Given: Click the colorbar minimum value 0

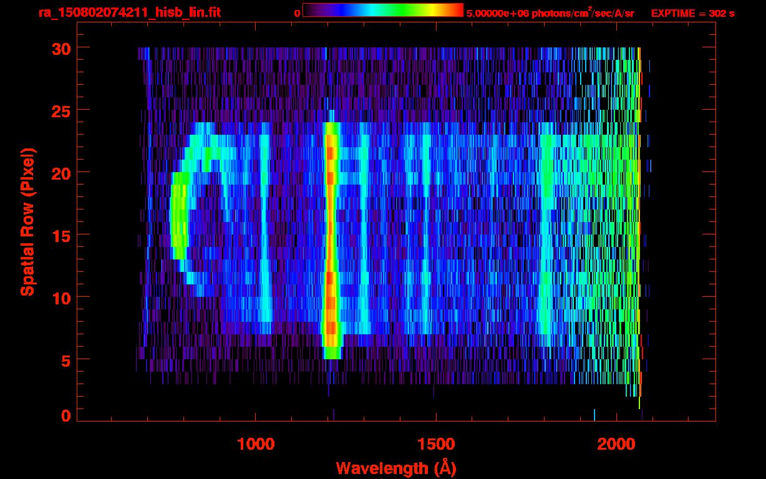Looking at the screenshot, I should pyautogui.click(x=297, y=13).
